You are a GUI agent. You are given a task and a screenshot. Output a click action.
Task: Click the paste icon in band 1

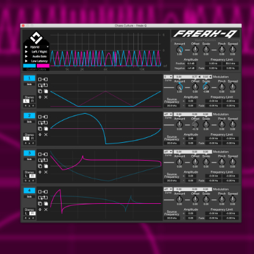coord(46,91)
